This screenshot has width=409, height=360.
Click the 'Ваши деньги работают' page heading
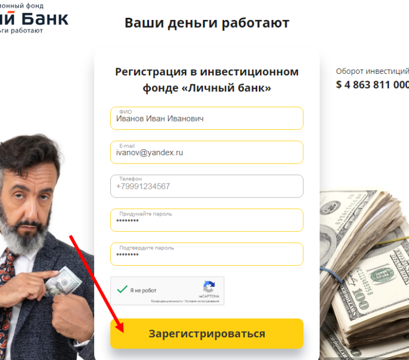207,23
